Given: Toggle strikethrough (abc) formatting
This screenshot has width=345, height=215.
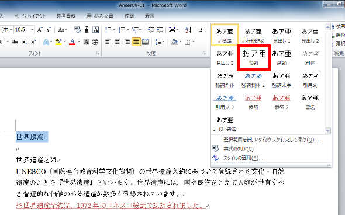Looking at the screenshot, I should click(x=15, y=41).
